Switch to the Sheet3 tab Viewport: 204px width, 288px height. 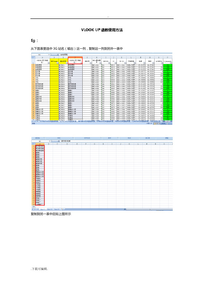(x=57, y=209)
